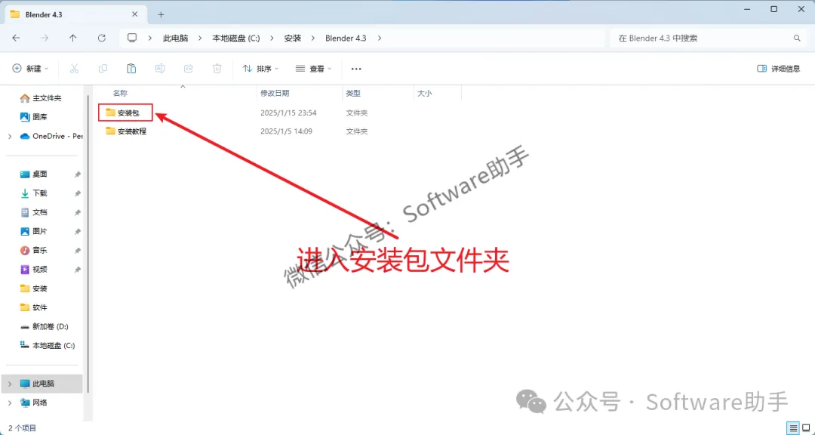
Task: Go back to previous folder
Action: pos(16,38)
